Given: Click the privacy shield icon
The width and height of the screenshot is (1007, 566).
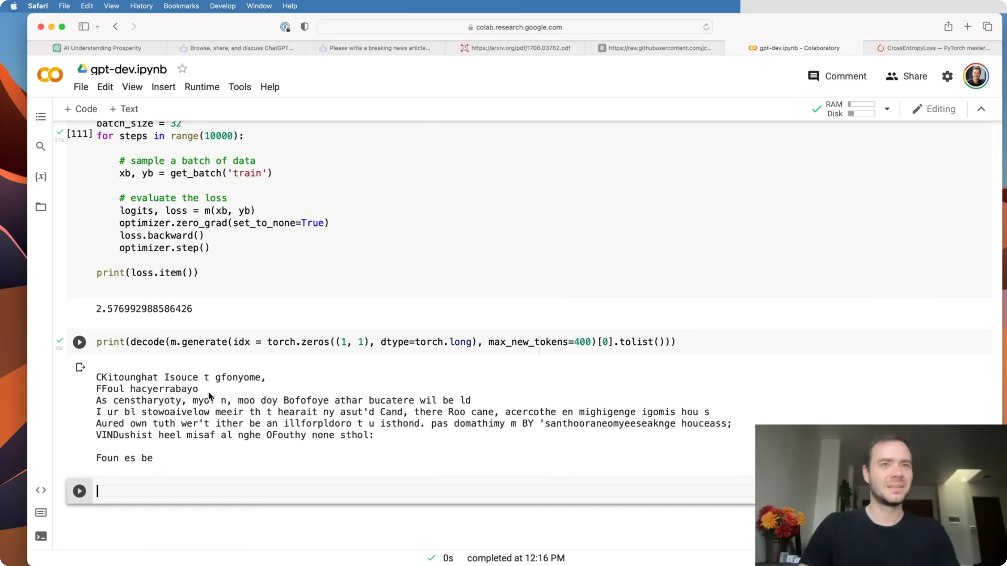Looking at the screenshot, I should point(305,27).
